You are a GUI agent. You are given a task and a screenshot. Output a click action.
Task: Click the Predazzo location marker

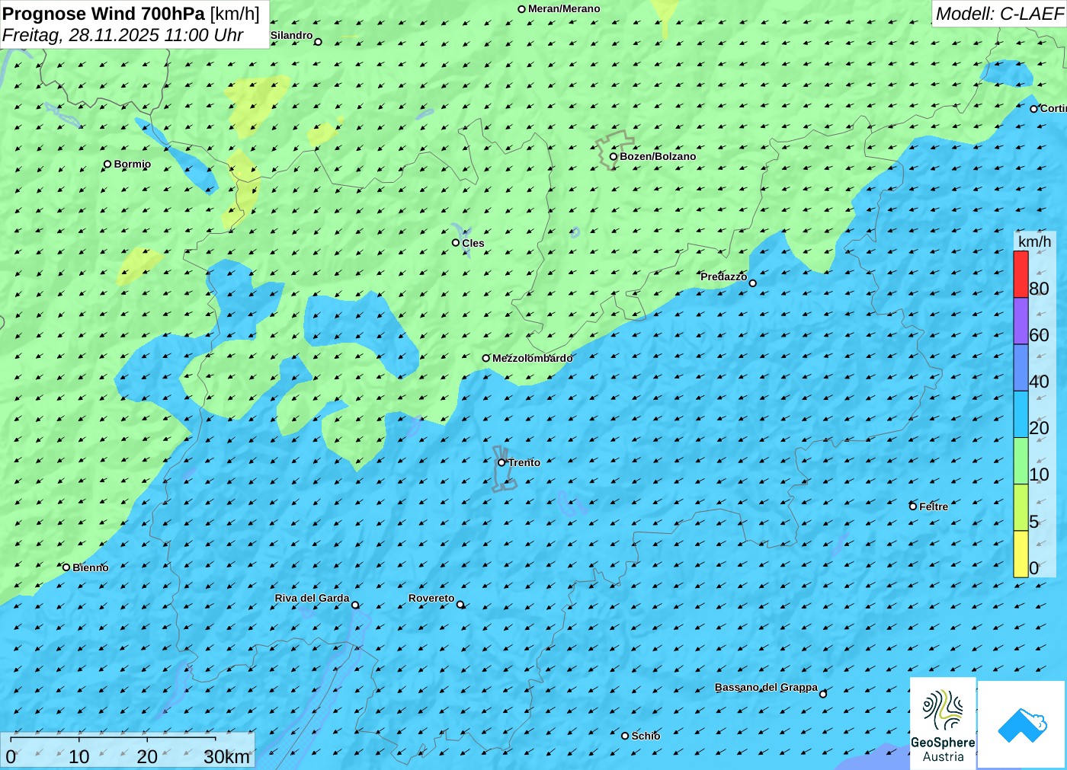(753, 283)
